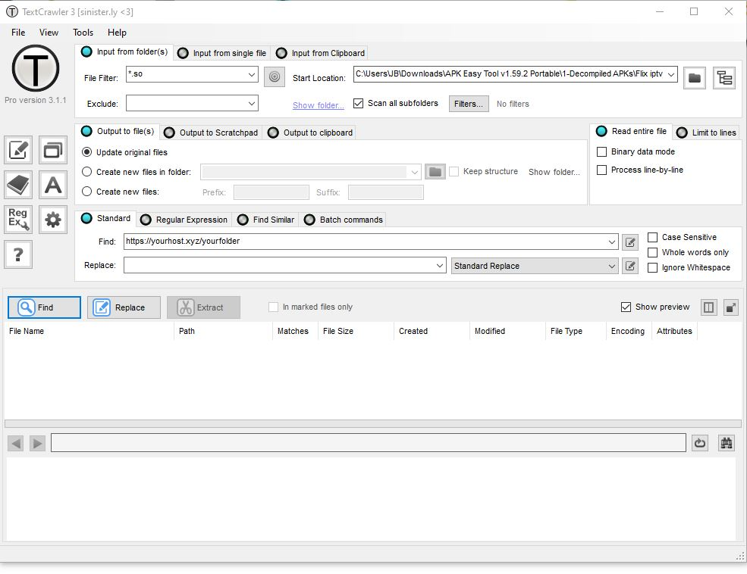
Task: Expand the Exclude combo box
Action: coord(252,103)
